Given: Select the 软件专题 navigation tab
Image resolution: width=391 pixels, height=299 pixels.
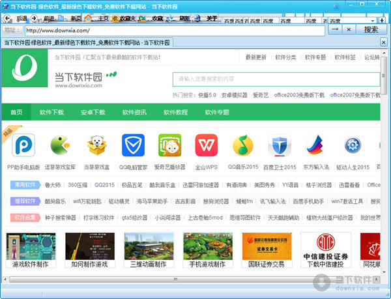Looking at the screenshot, I should point(217,112).
